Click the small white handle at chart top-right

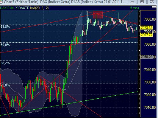tap(154, 7)
